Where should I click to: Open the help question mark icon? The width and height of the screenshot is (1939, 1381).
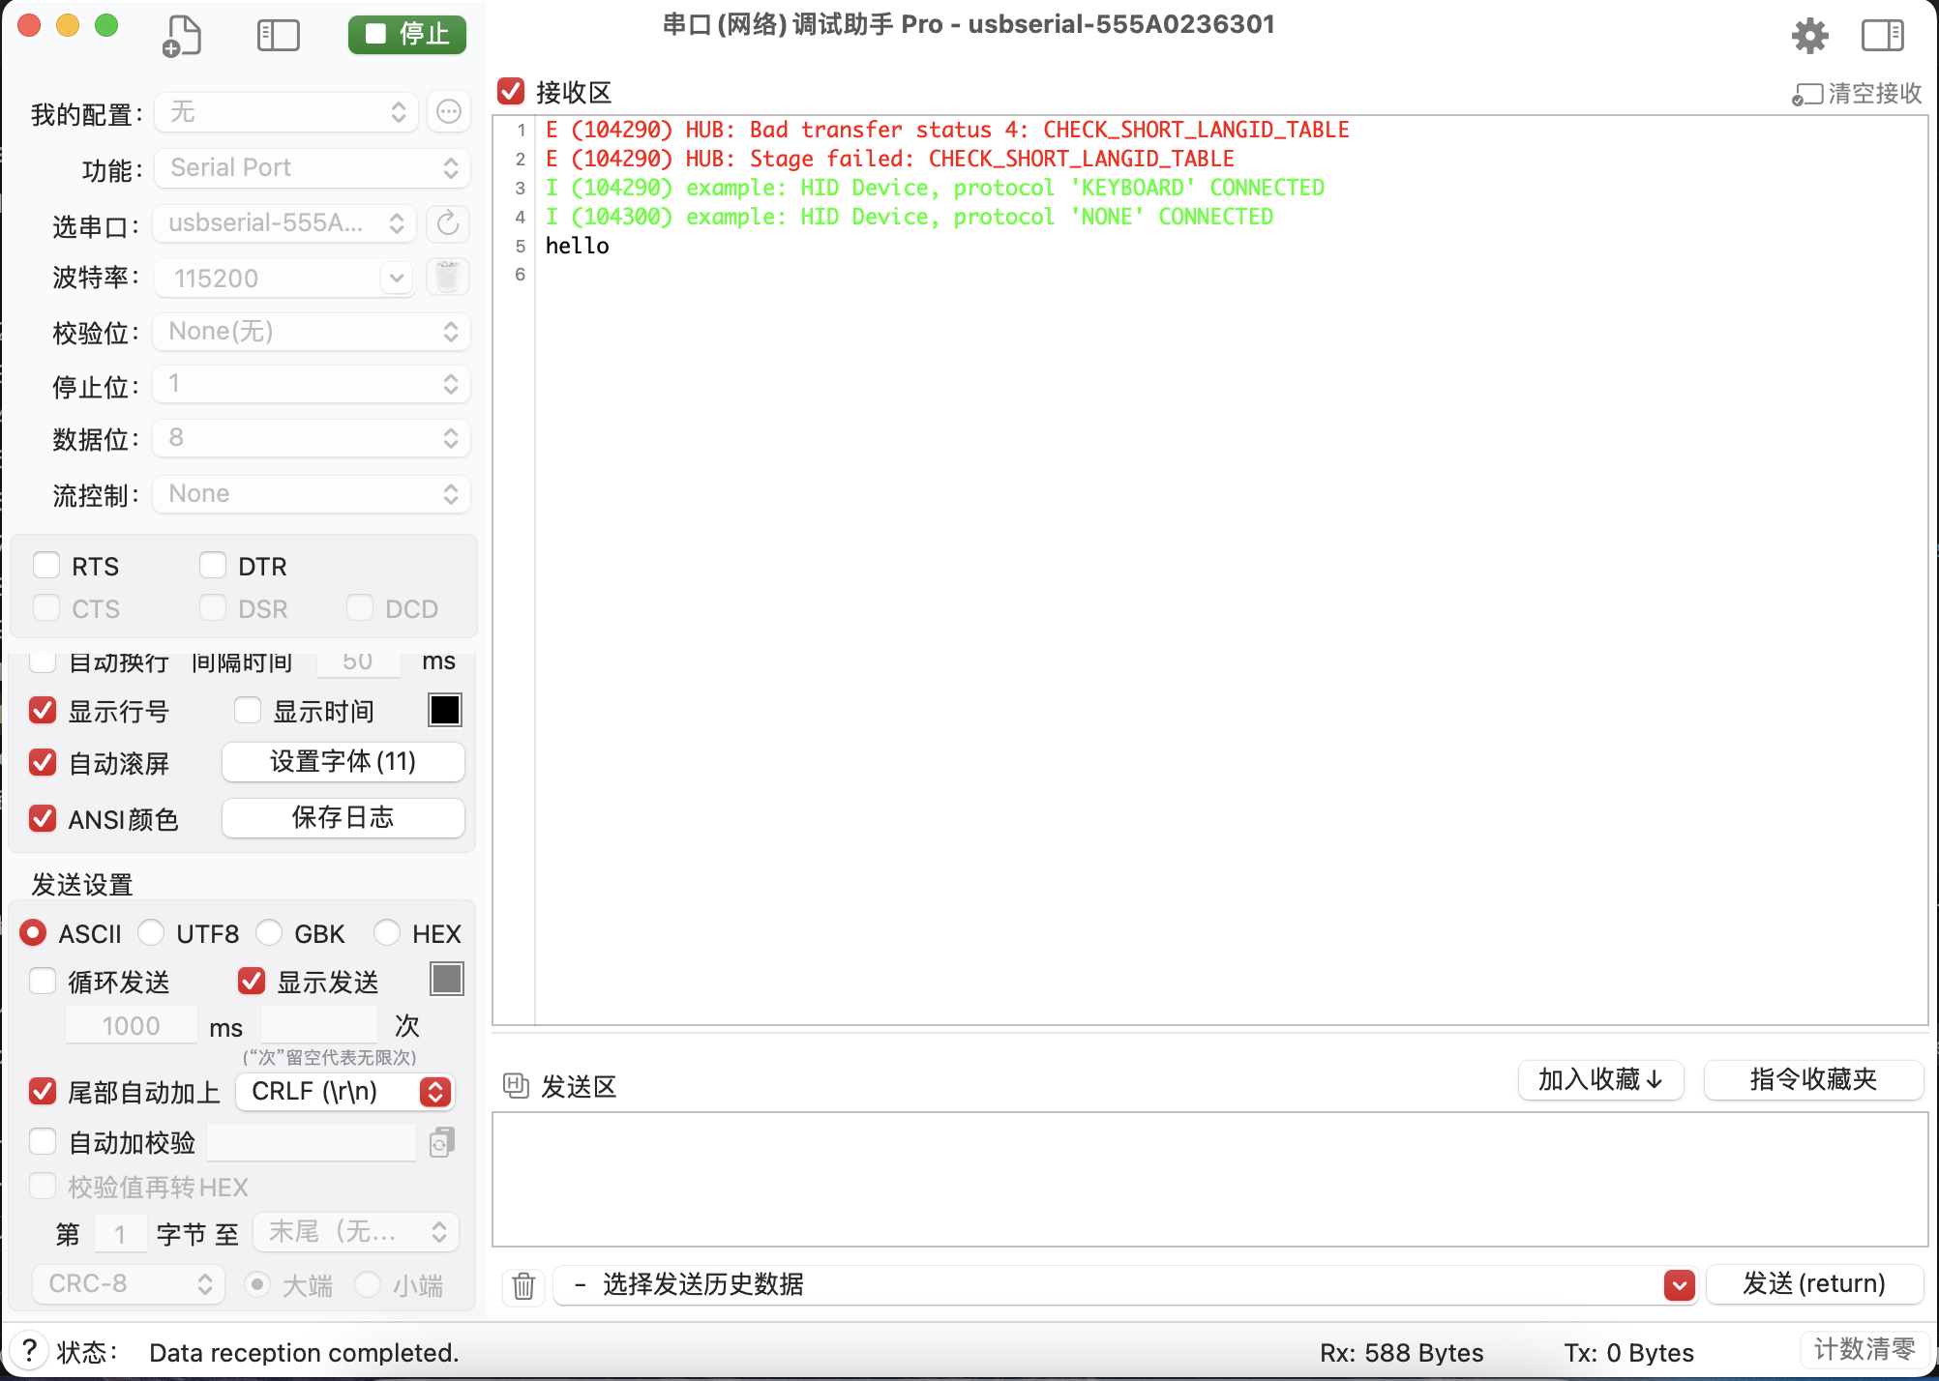pyautogui.click(x=29, y=1350)
